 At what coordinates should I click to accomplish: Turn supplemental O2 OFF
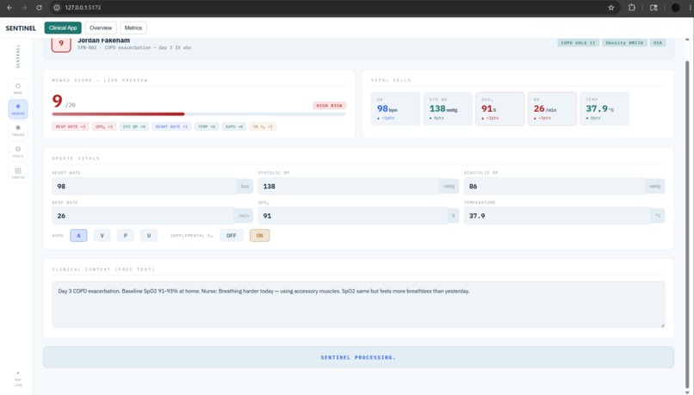232,235
